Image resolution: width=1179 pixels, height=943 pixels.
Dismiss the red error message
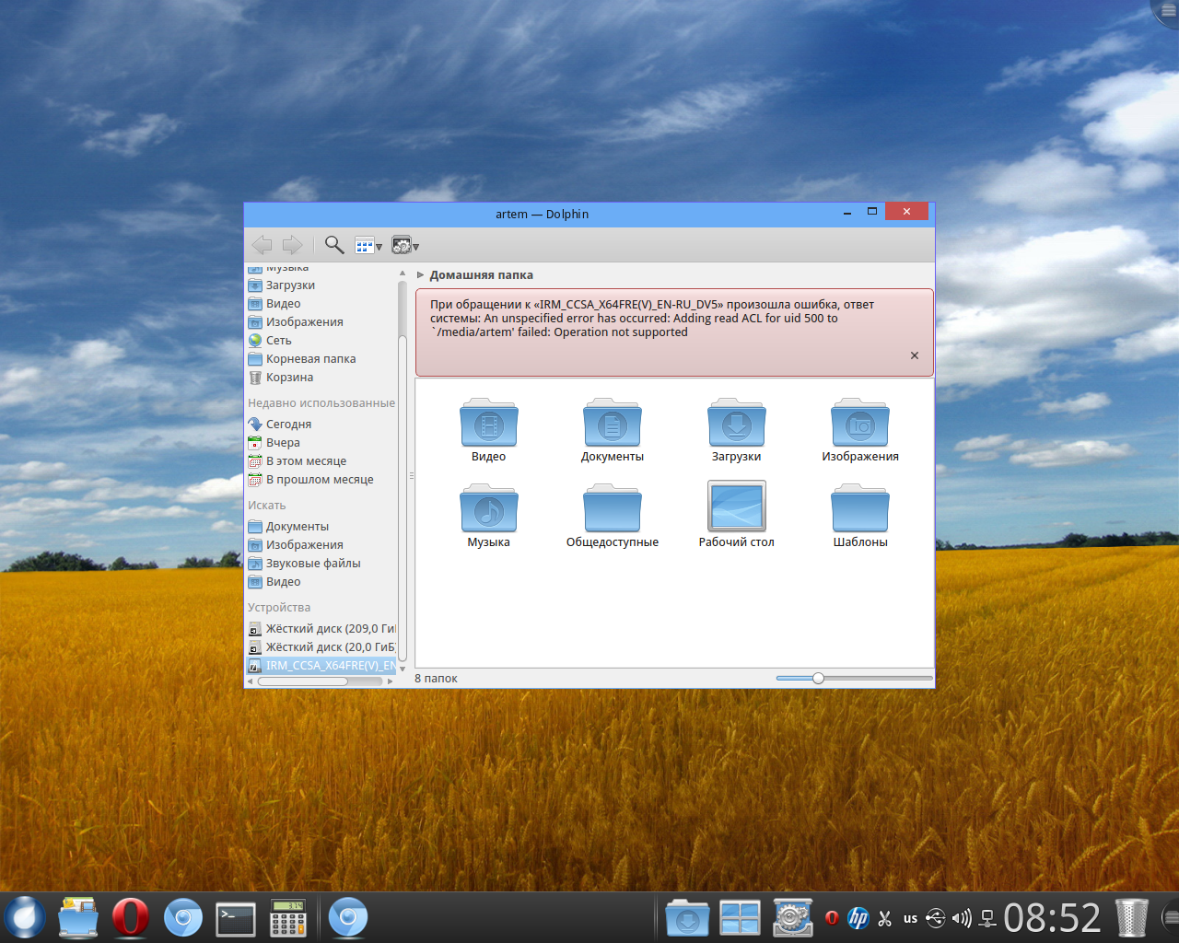(x=914, y=355)
